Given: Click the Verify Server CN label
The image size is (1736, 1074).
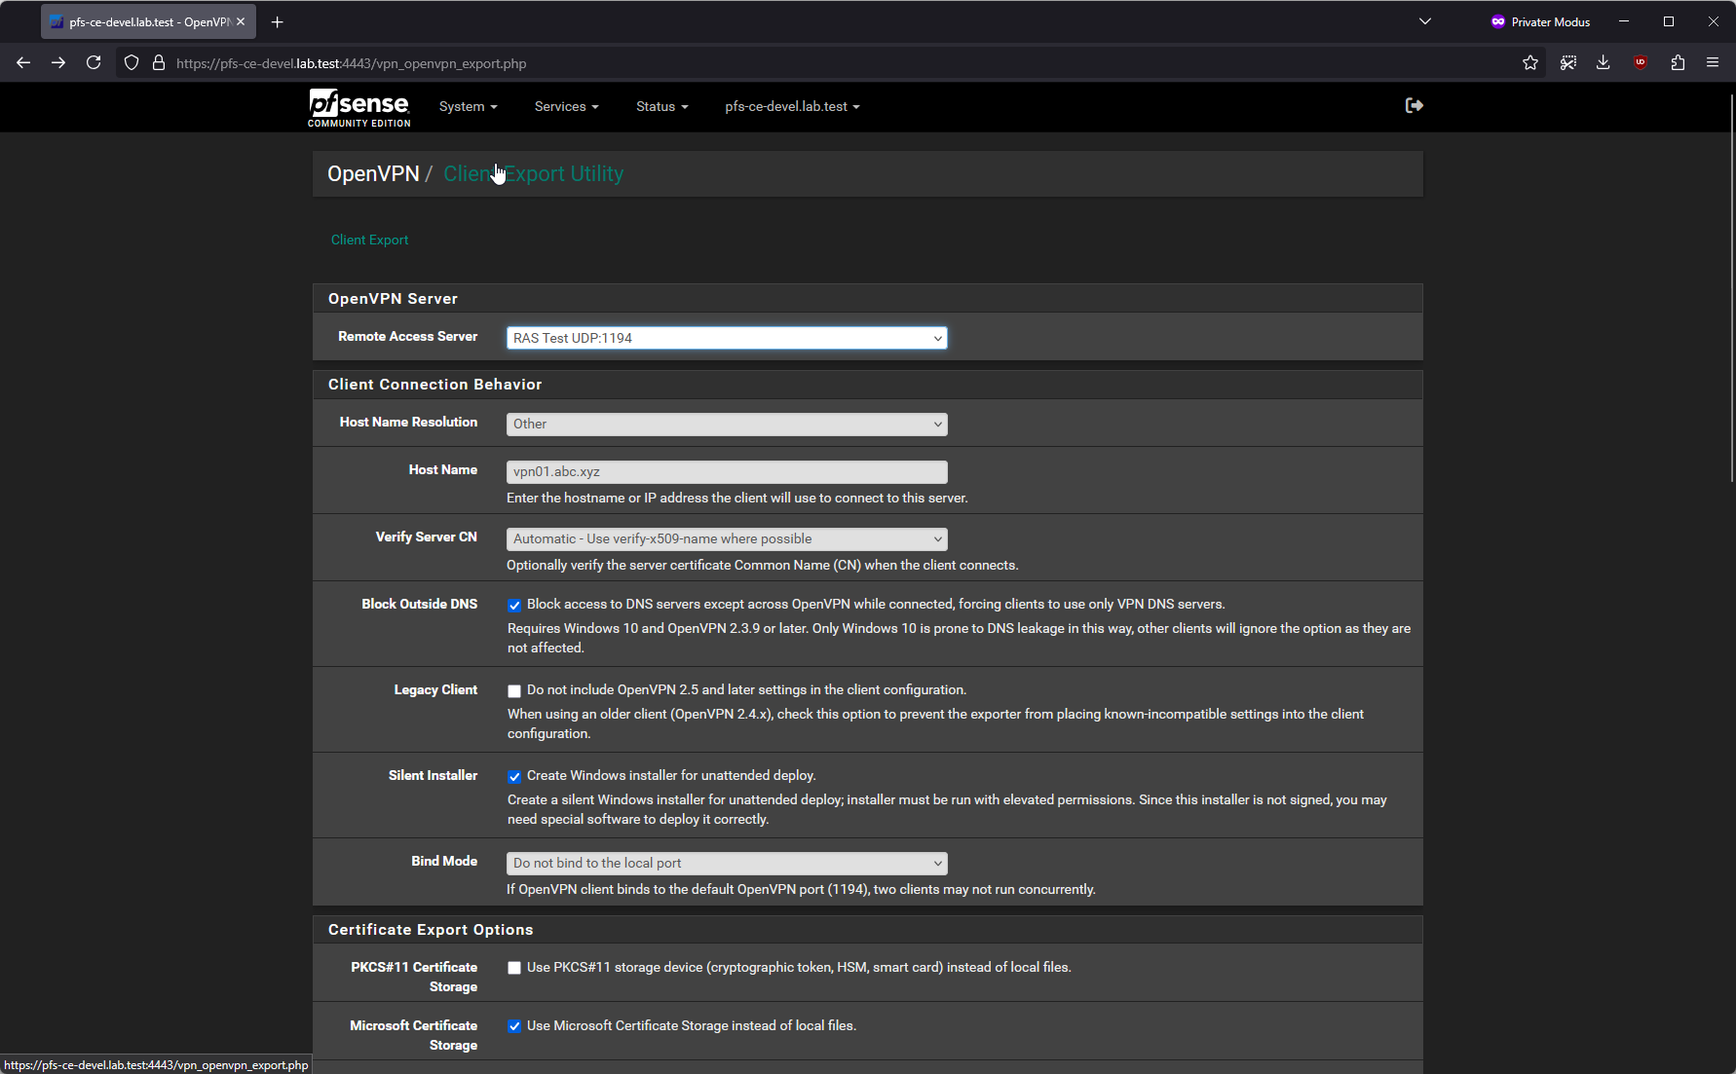Looking at the screenshot, I should click(426, 537).
